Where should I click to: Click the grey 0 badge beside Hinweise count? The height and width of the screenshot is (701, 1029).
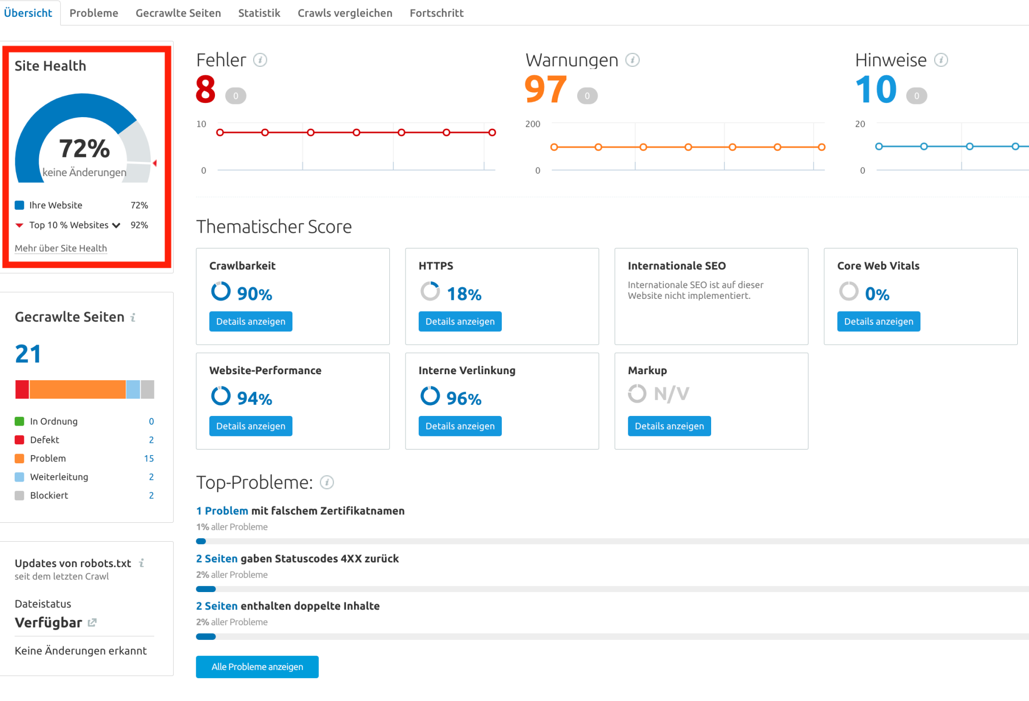tap(917, 96)
